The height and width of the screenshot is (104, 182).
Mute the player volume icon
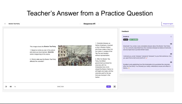[11, 87]
